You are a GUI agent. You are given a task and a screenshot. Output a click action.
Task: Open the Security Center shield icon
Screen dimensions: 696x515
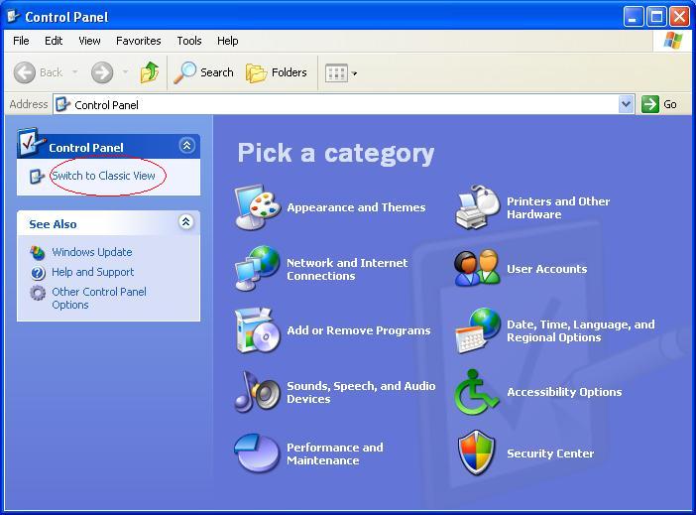click(476, 452)
